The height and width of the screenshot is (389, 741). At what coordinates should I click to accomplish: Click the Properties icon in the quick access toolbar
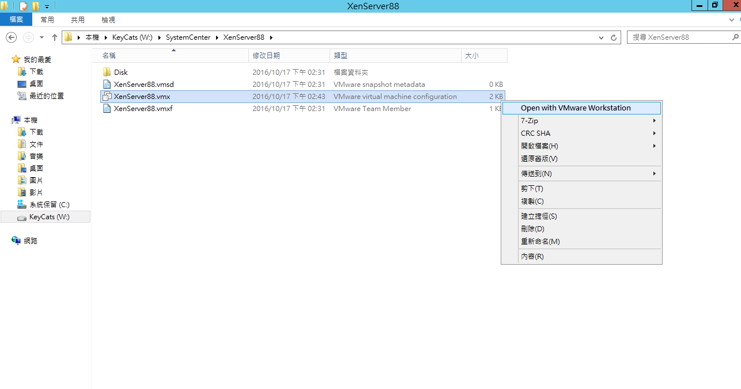(24, 6)
